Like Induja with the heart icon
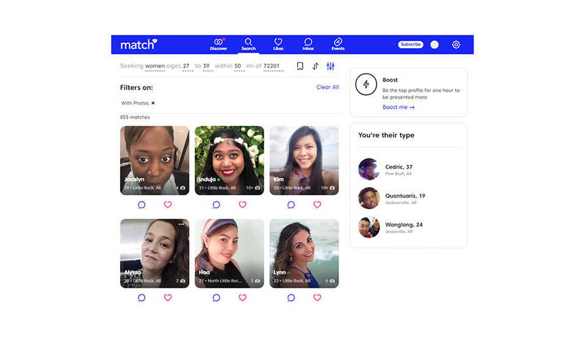The image size is (585, 342). coord(243,205)
